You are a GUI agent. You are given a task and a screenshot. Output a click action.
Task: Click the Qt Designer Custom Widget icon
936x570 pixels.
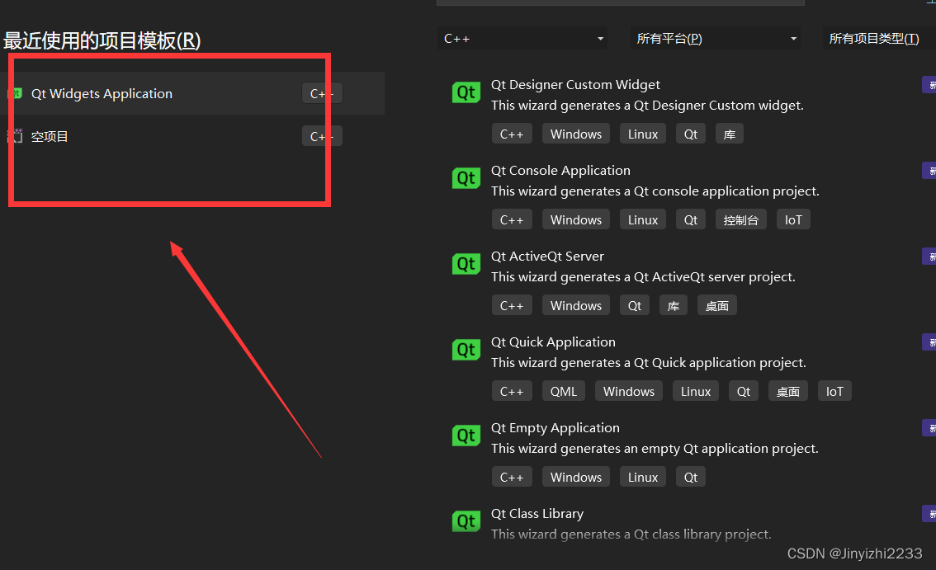466,92
